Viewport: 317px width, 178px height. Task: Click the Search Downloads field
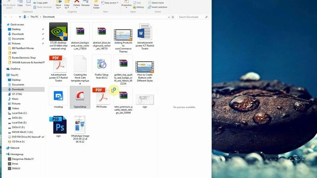(x=193, y=17)
